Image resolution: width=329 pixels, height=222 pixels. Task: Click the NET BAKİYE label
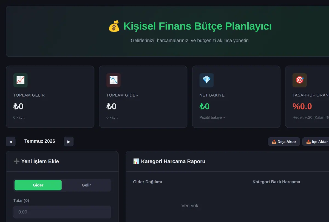click(212, 95)
